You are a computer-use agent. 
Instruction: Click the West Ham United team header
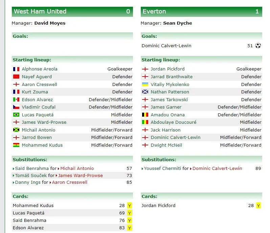click(40, 11)
